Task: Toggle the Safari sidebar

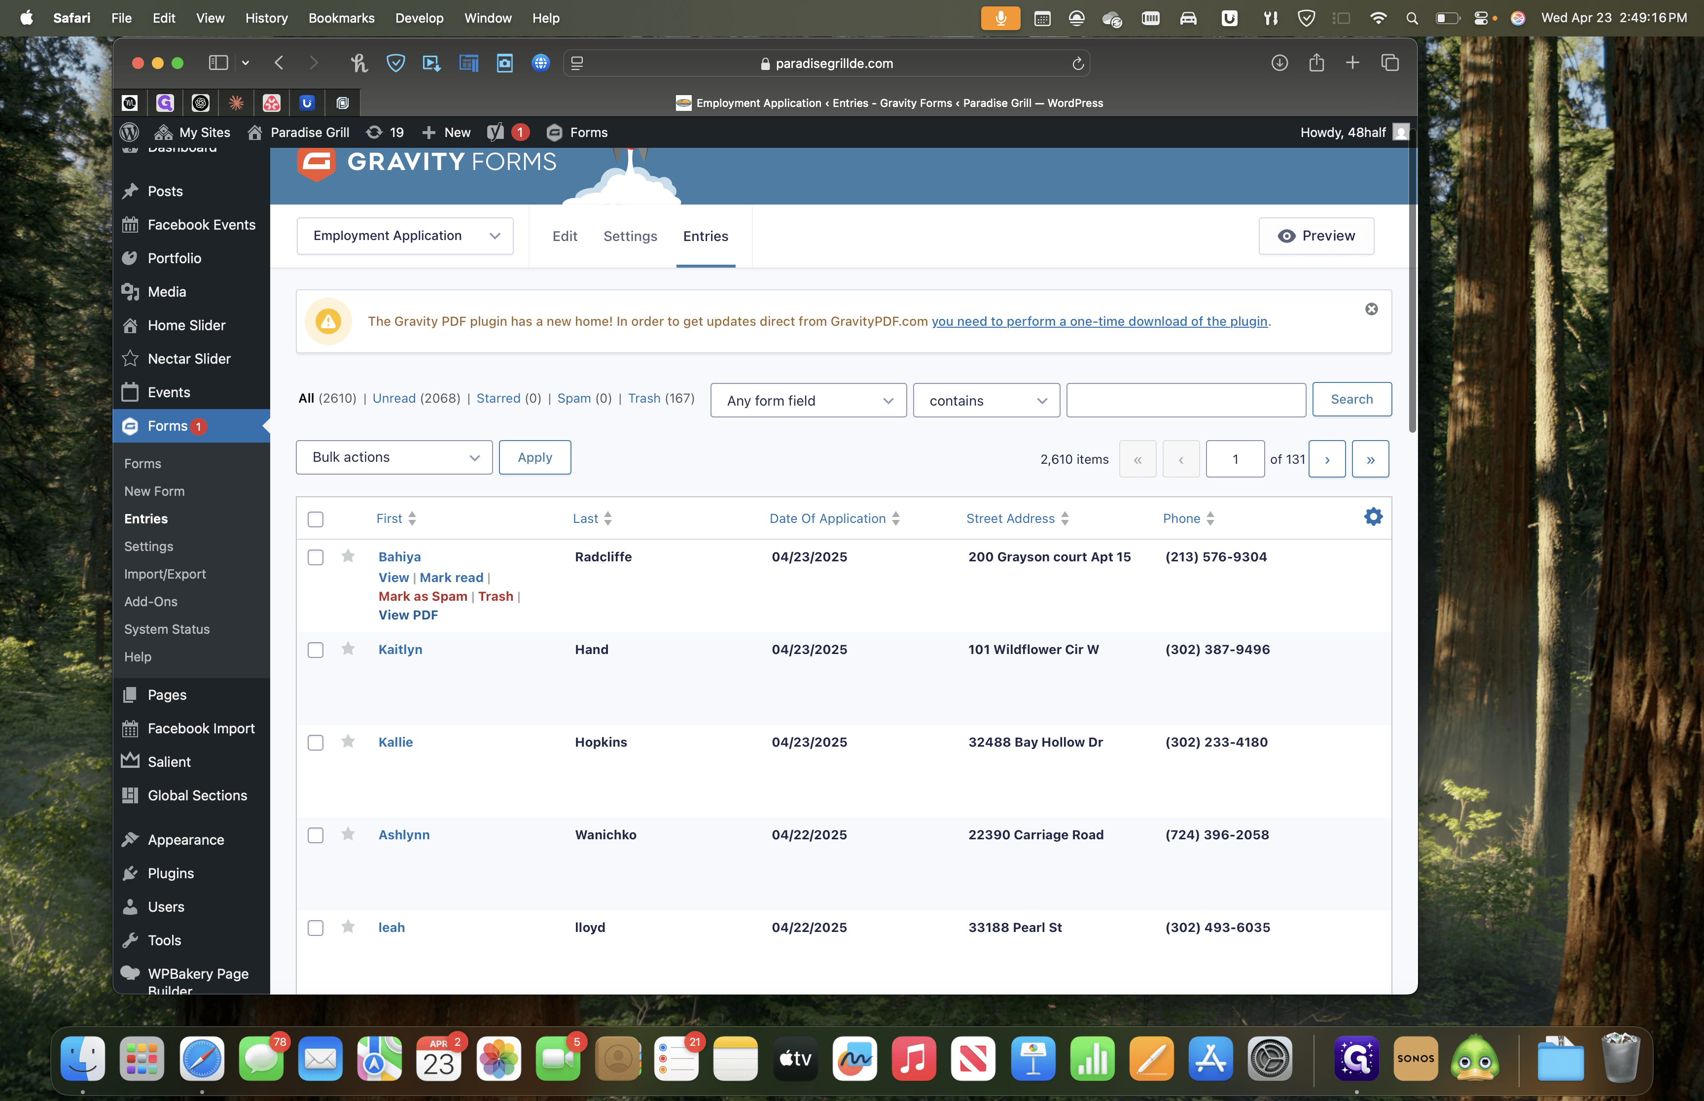Action: (x=218, y=63)
